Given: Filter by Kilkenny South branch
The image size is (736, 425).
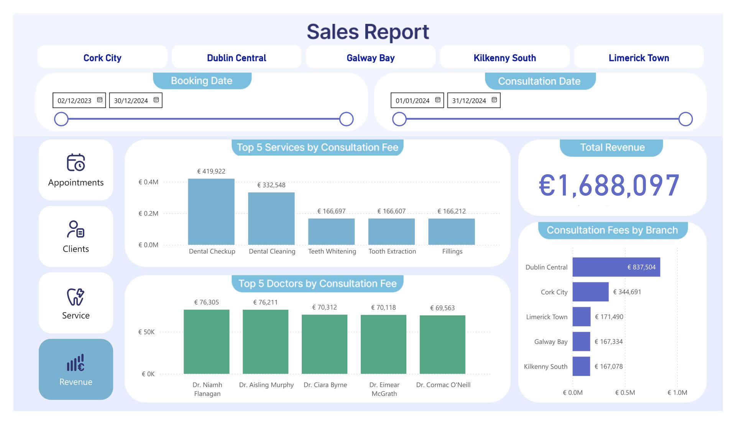Looking at the screenshot, I should point(505,57).
